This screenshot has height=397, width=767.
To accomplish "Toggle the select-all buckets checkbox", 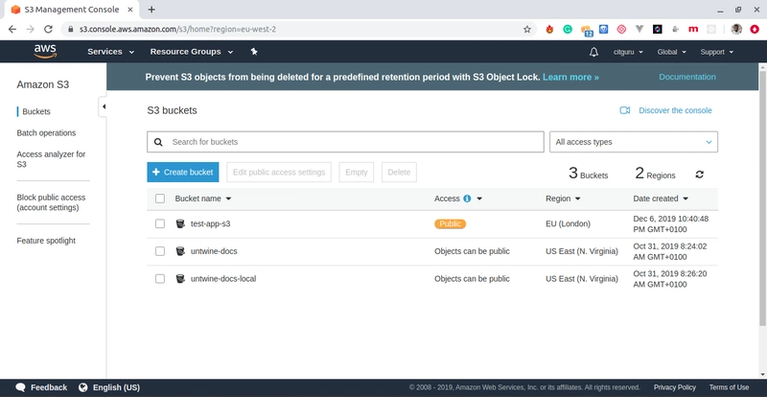I will coord(160,198).
